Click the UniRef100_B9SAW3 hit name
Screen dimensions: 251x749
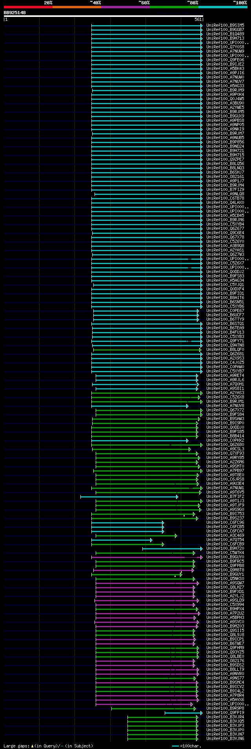click(225, 419)
